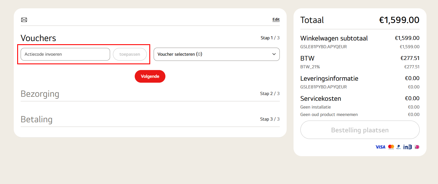Expand the Betaling step section
438x184 pixels.
[x=36, y=119]
